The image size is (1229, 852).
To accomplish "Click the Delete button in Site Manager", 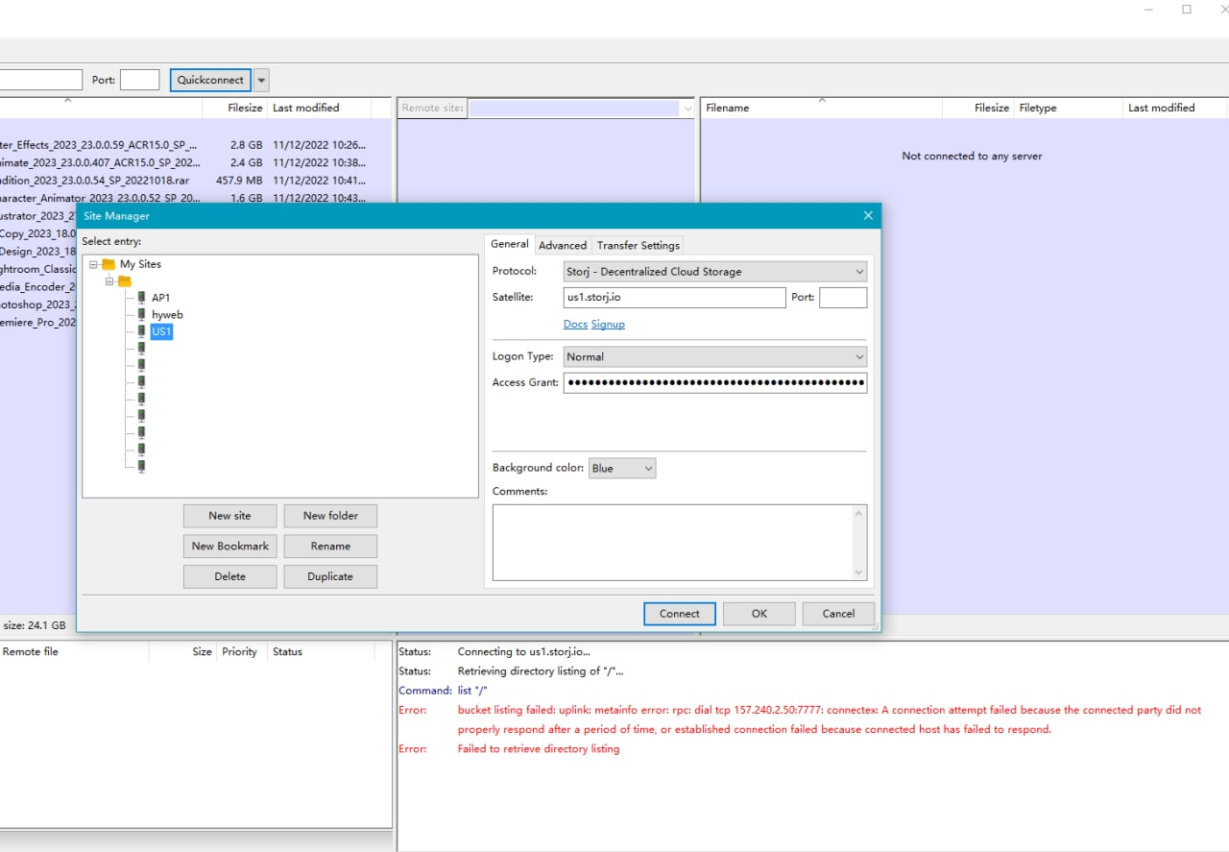I will (229, 576).
